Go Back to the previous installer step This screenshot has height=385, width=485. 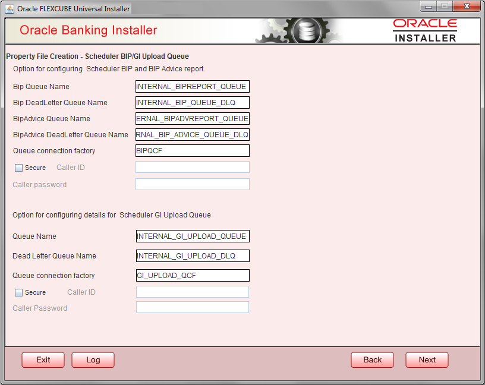[x=373, y=360]
